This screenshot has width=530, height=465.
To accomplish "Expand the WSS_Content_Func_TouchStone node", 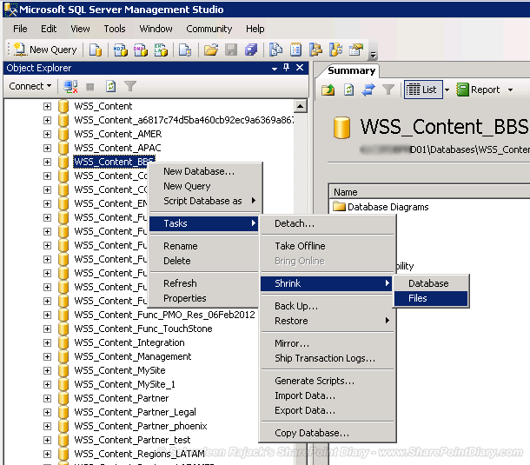I will pos(47,329).
